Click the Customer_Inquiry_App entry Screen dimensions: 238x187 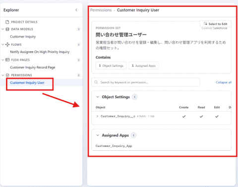coord(114,146)
